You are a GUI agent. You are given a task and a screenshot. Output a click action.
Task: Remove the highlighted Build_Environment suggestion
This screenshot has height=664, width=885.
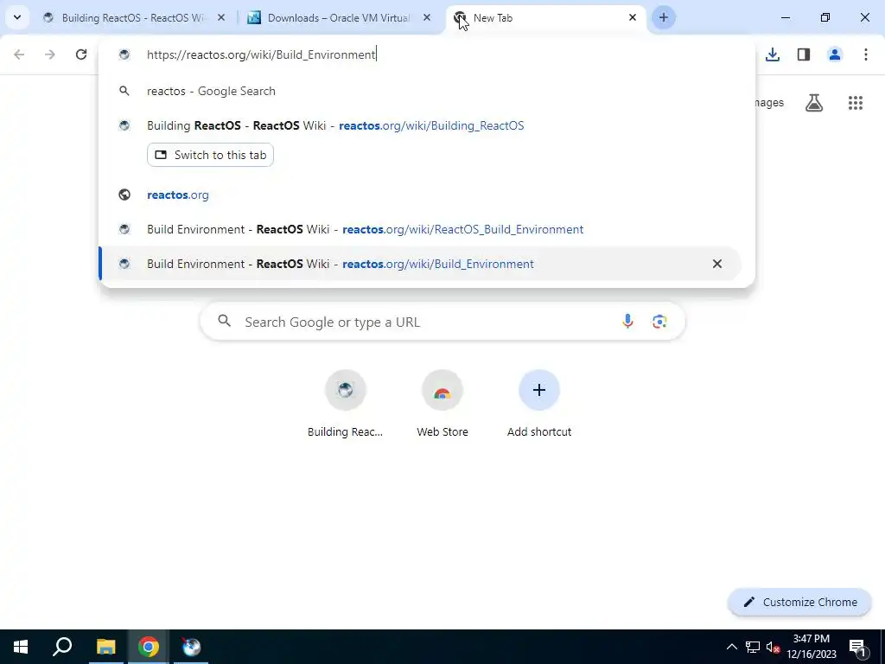(716, 264)
